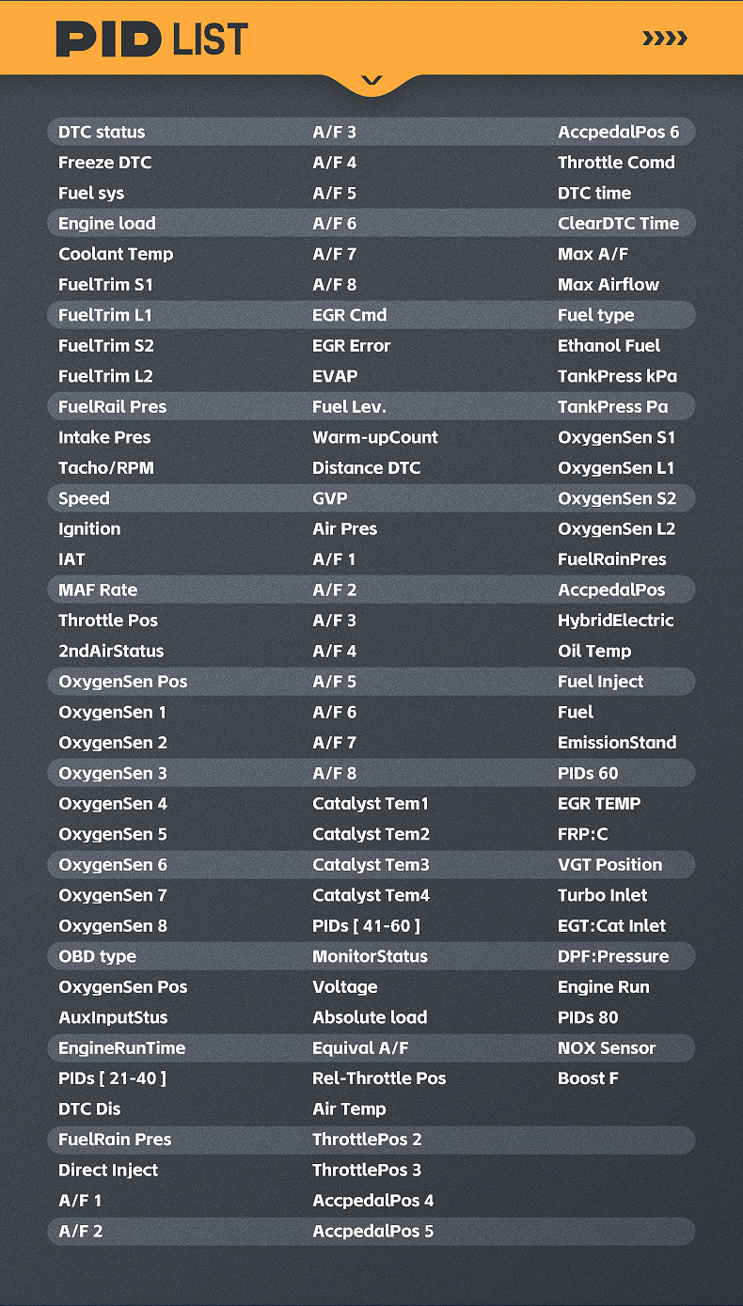
Task: Open the Freeze DTC item
Action: [x=104, y=163]
